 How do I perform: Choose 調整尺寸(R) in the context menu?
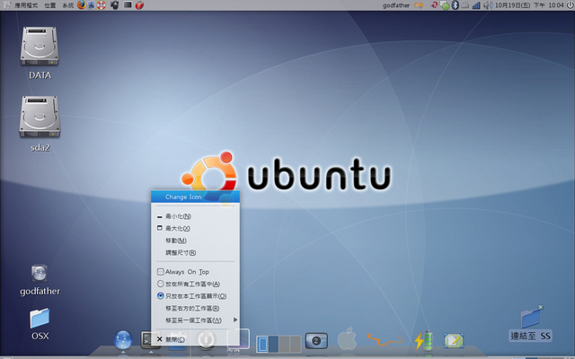click(196, 252)
